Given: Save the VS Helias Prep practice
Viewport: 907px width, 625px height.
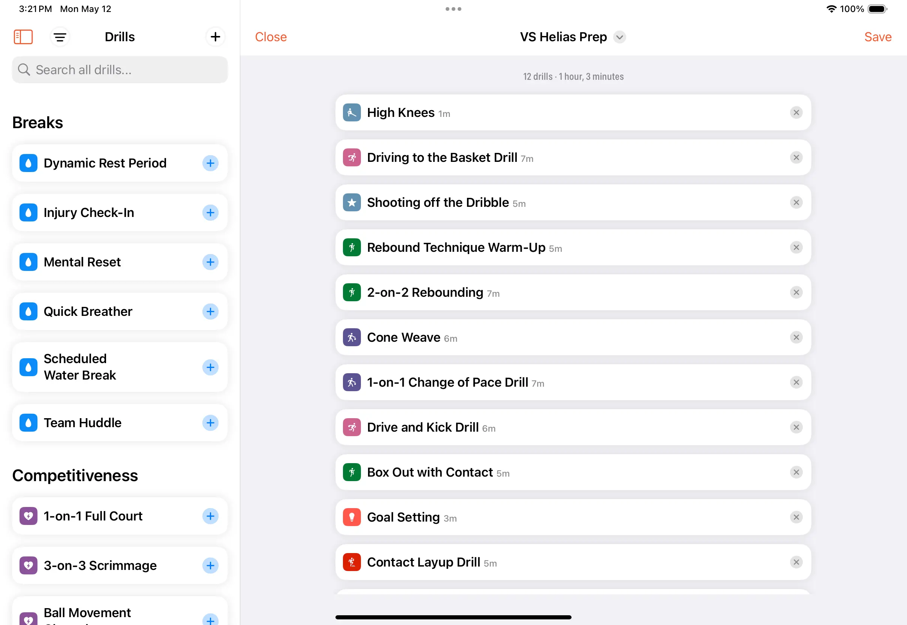Looking at the screenshot, I should 878,37.
